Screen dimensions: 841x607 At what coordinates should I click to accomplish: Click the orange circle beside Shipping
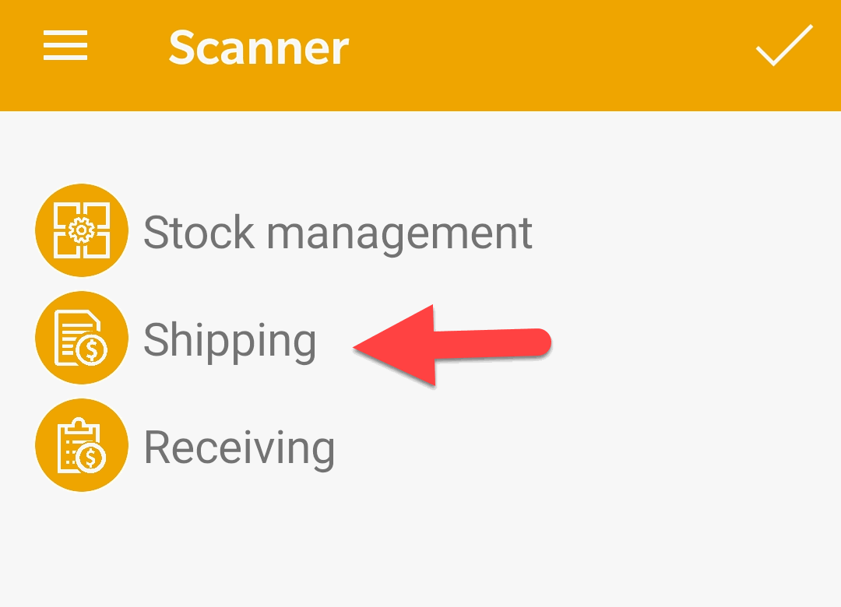82,338
